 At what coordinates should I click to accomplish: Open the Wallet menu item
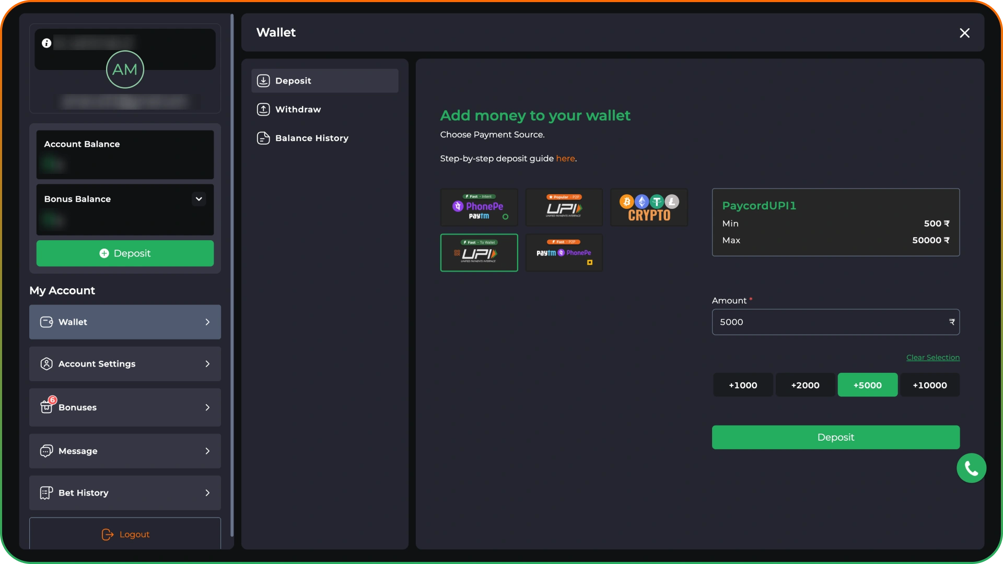[125, 322]
